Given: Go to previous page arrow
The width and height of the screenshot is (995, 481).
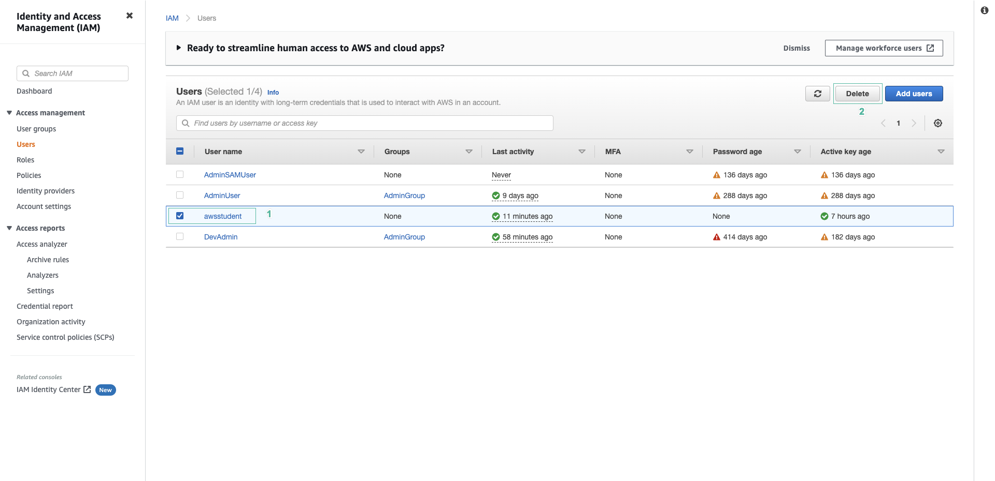Looking at the screenshot, I should [x=884, y=123].
